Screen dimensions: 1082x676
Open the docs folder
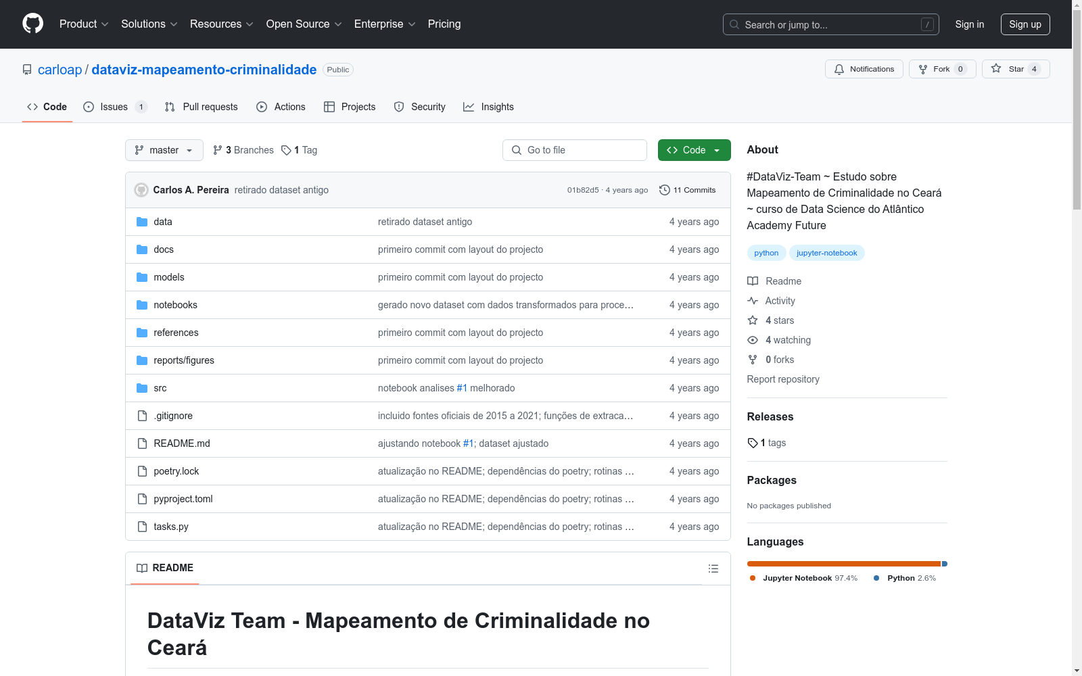pyautogui.click(x=164, y=249)
